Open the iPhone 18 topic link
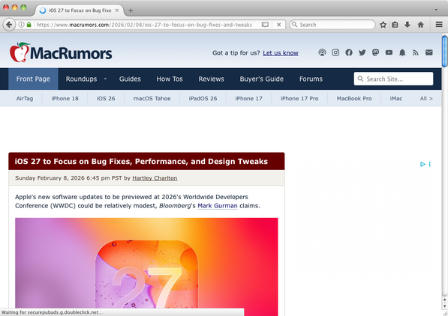Screen dimensions: 448x316 tap(65, 98)
